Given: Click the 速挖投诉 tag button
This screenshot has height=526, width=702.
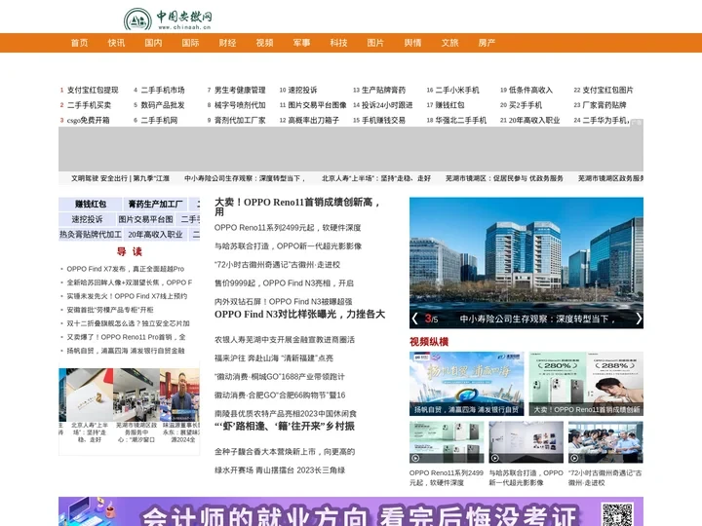Looking at the screenshot, I should click(x=87, y=219).
